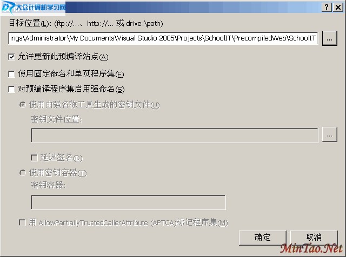Browse for key file with ellipsis button
Viewport: 346px width, 257px height.
click(330, 134)
